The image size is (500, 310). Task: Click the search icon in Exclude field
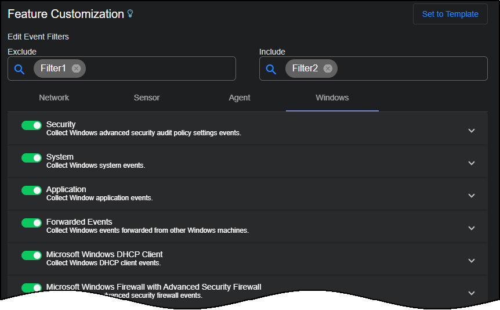pyautogui.click(x=19, y=69)
